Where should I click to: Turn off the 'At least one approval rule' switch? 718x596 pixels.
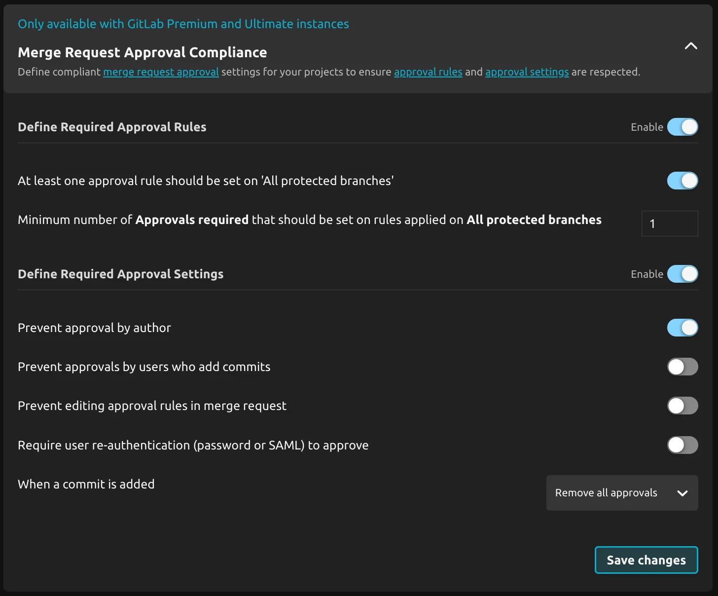(682, 181)
